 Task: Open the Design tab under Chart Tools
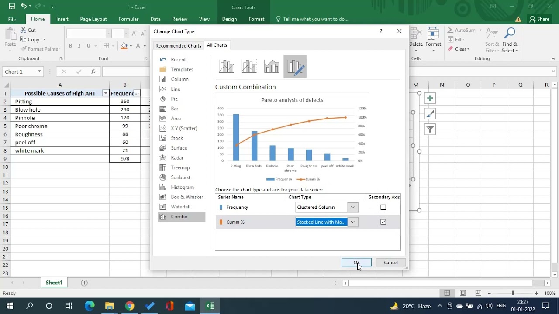(x=229, y=19)
